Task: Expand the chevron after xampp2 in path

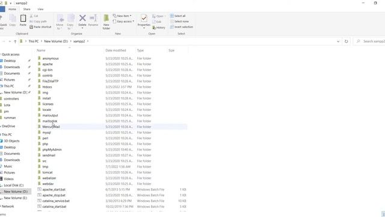Action: pyautogui.click(x=88, y=42)
